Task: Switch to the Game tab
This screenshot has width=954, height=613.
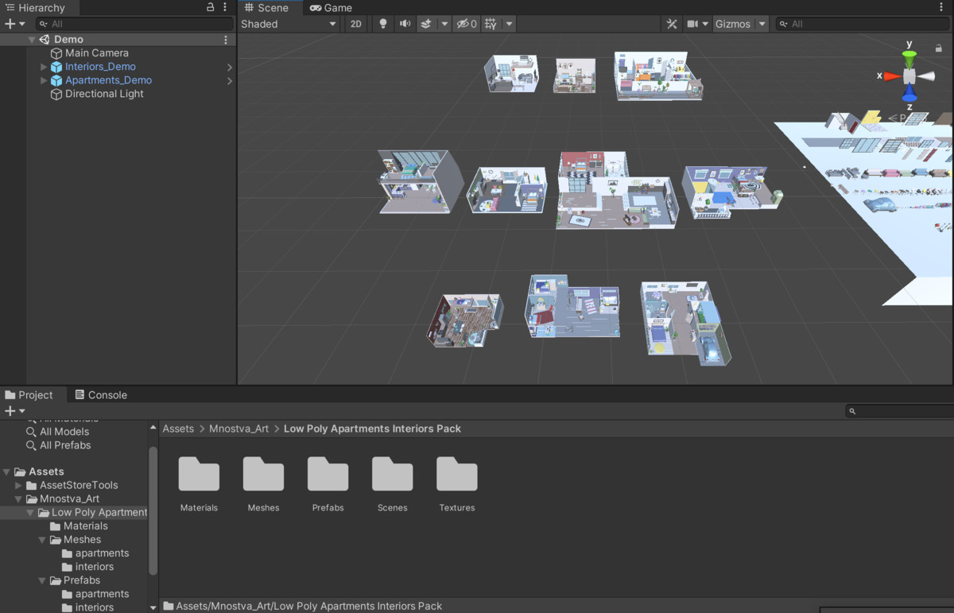Action: (x=331, y=8)
